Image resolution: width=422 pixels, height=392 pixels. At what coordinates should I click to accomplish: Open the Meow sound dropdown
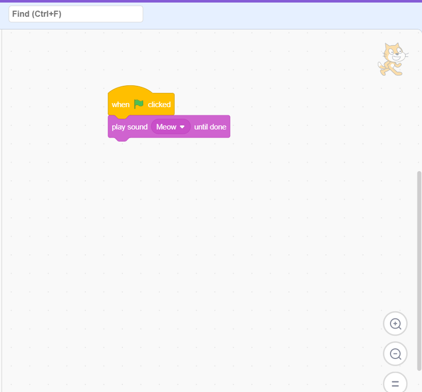pos(171,127)
